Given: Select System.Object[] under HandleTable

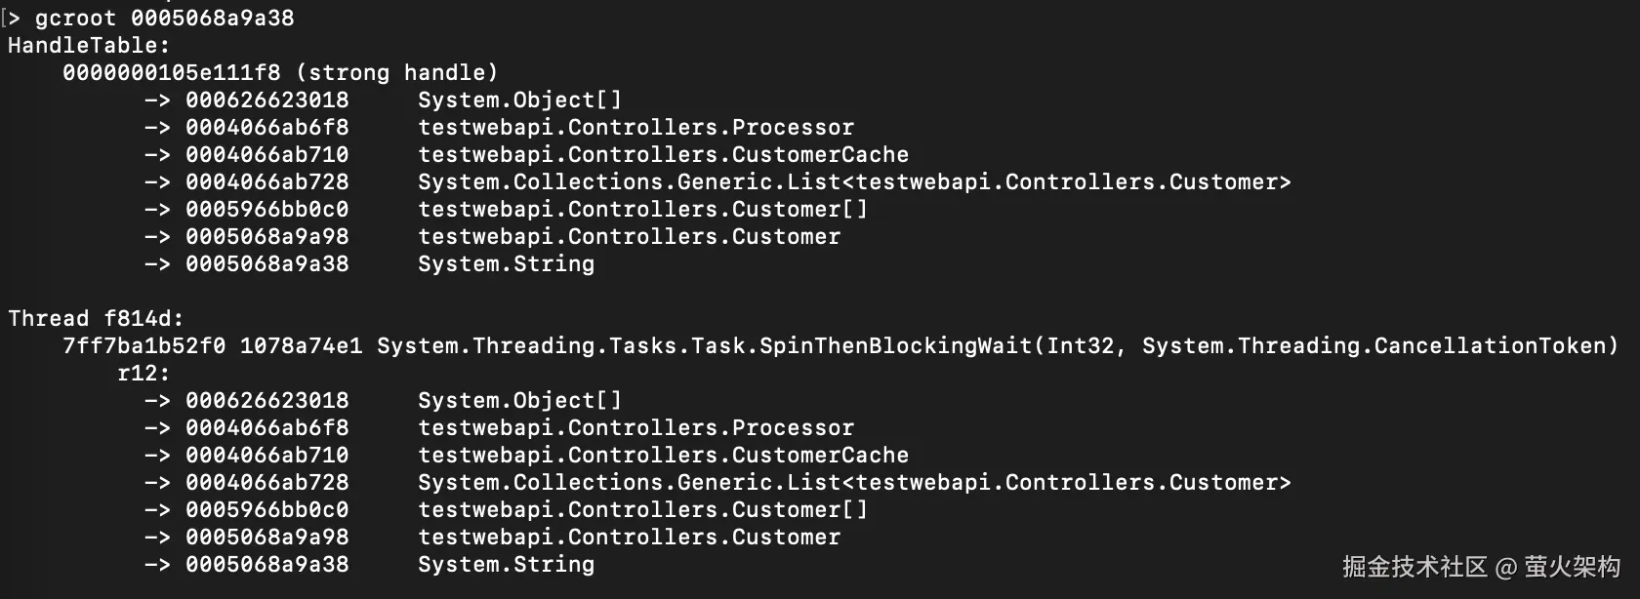Looking at the screenshot, I should pyautogui.click(x=519, y=100).
